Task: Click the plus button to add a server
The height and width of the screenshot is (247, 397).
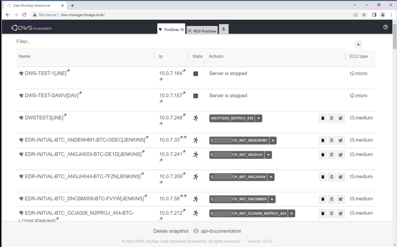Action: [x=358, y=45]
